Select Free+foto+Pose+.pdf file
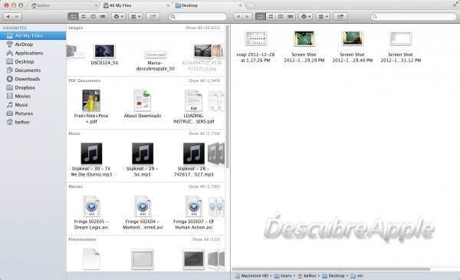Viewport: 460px width, 280px height. 91,107
